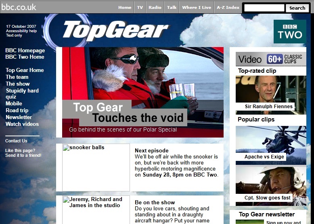The height and width of the screenshot is (224, 314).
Task: Focus the search text field
Action: pyautogui.click(x=264, y=8)
